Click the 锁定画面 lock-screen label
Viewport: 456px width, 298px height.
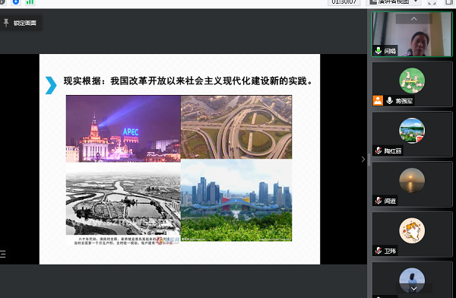pyautogui.click(x=25, y=23)
